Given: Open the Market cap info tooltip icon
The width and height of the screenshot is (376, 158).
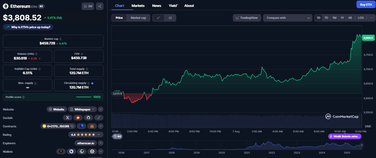Looking at the screenshot, I should click(61, 39).
